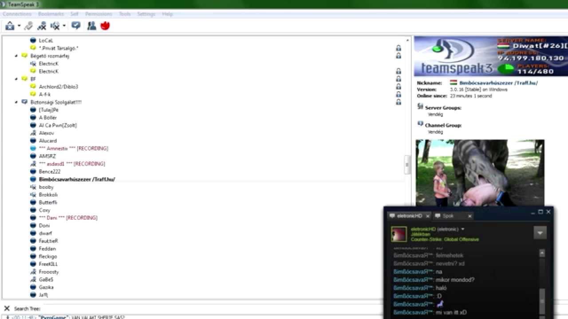Toggle the mute speakers toolbar icon

point(55,26)
